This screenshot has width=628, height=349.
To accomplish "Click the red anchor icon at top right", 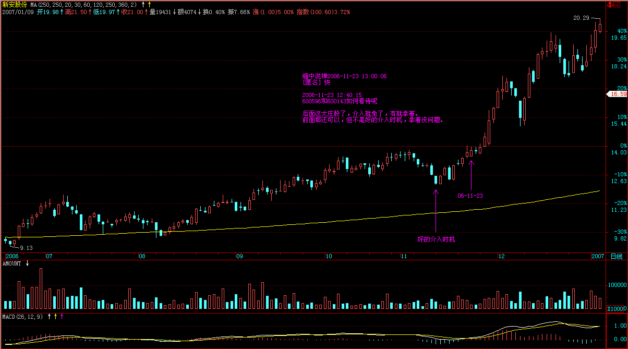I will 609,4.
